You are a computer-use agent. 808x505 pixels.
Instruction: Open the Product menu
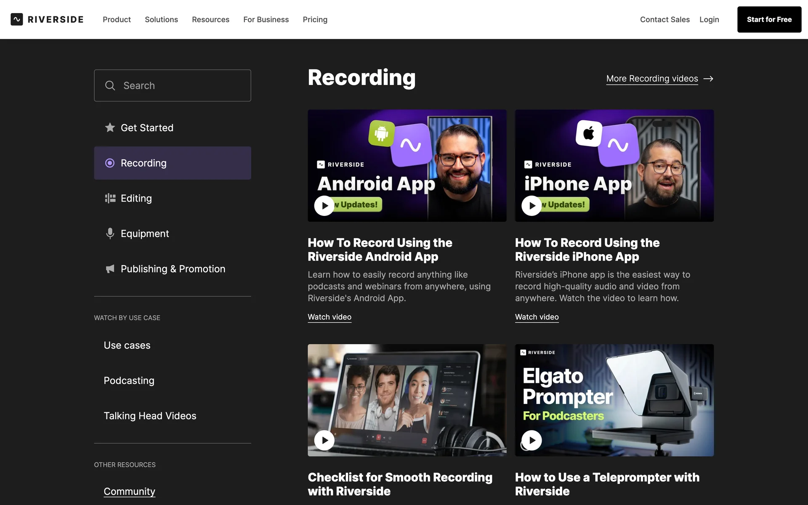(x=117, y=19)
